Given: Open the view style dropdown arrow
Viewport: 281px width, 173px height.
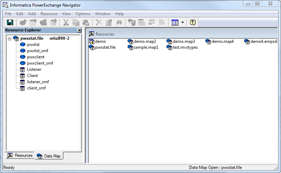Looking at the screenshot, I should (182, 22).
